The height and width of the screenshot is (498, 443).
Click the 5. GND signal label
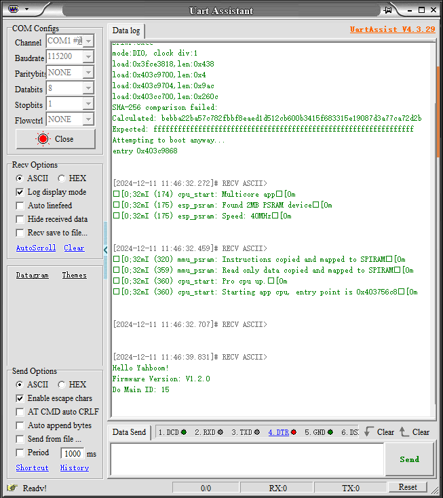click(x=315, y=432)
